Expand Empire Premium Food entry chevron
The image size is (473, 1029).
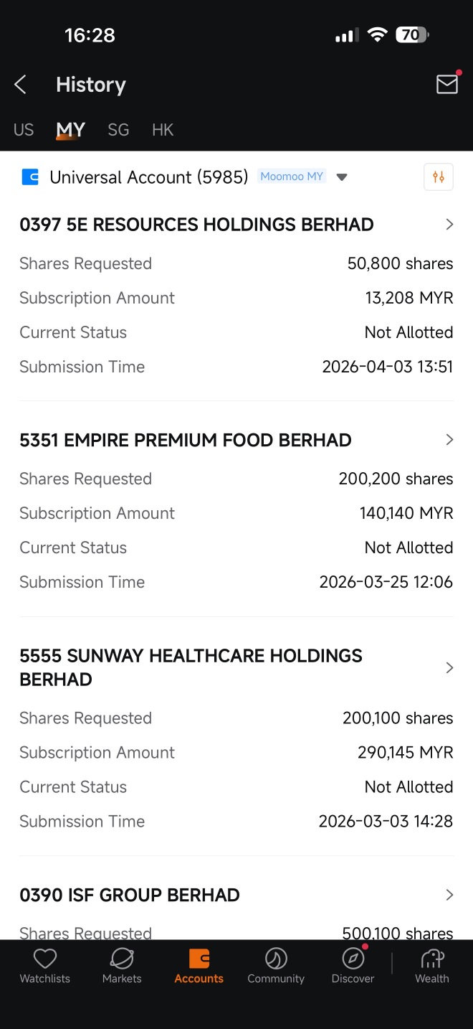(449, 440)
